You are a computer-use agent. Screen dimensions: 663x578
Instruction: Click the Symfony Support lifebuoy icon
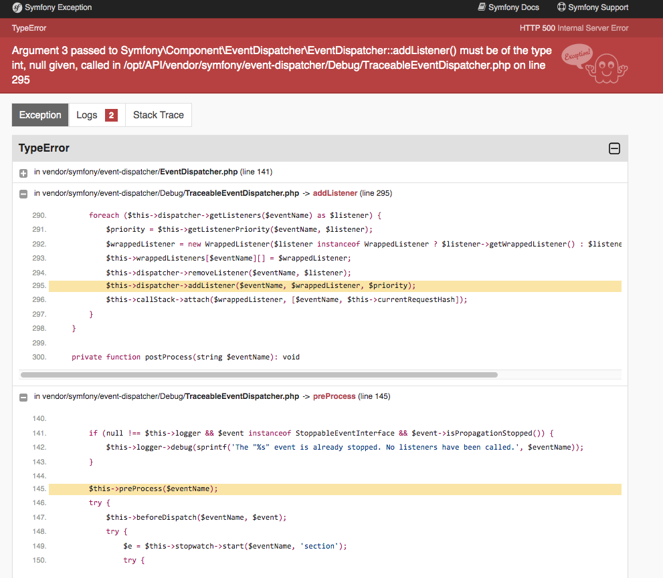(561, 7)
